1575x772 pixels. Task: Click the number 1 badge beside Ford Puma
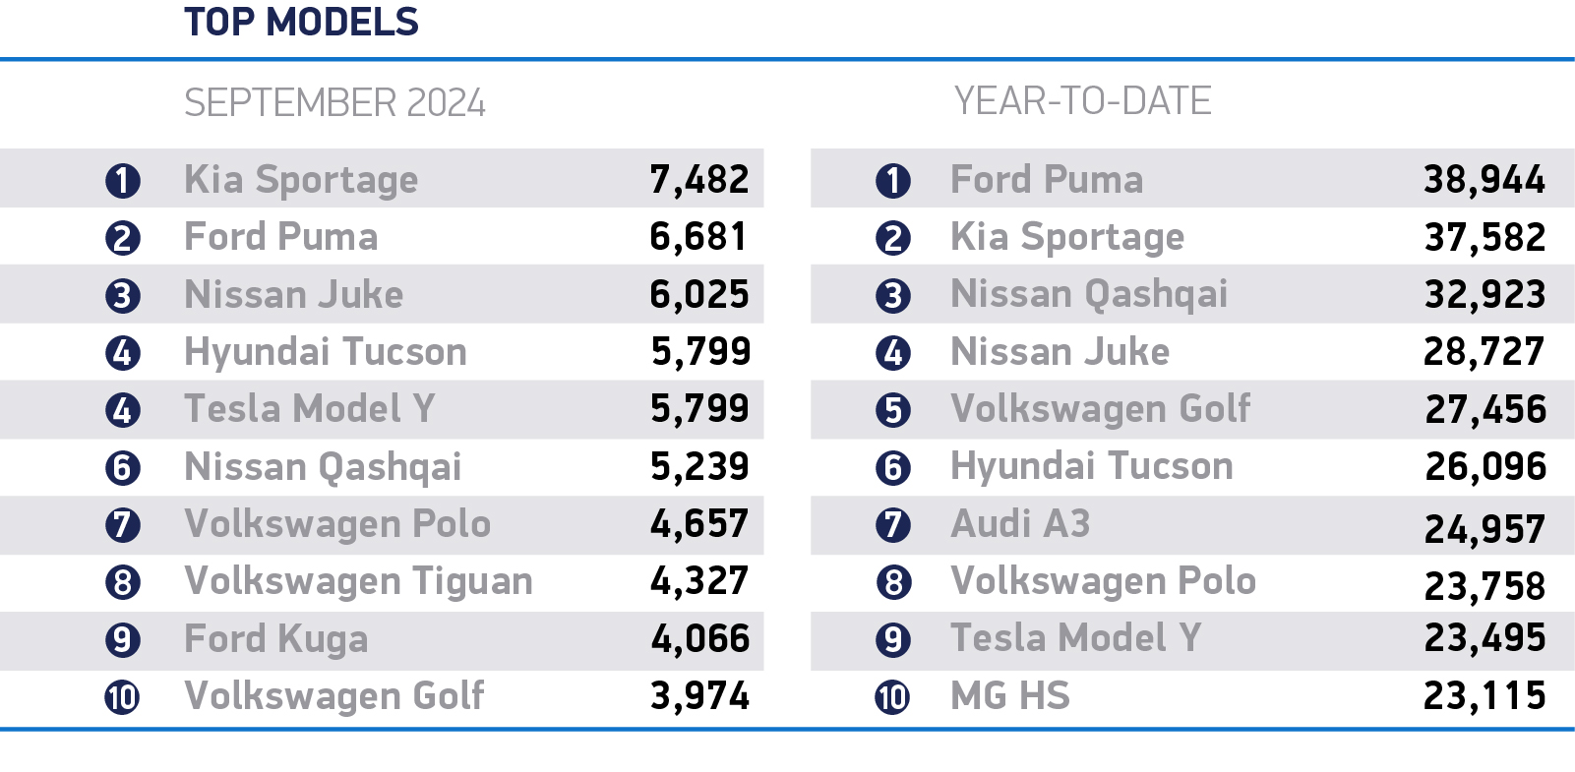(892, 181)
